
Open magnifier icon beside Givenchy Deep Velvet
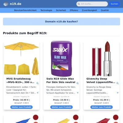[117, 83]
